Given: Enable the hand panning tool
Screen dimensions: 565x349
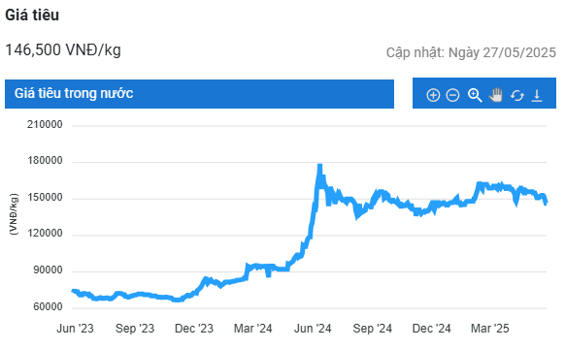Looking at the screenshot, I should coord(496,95).
